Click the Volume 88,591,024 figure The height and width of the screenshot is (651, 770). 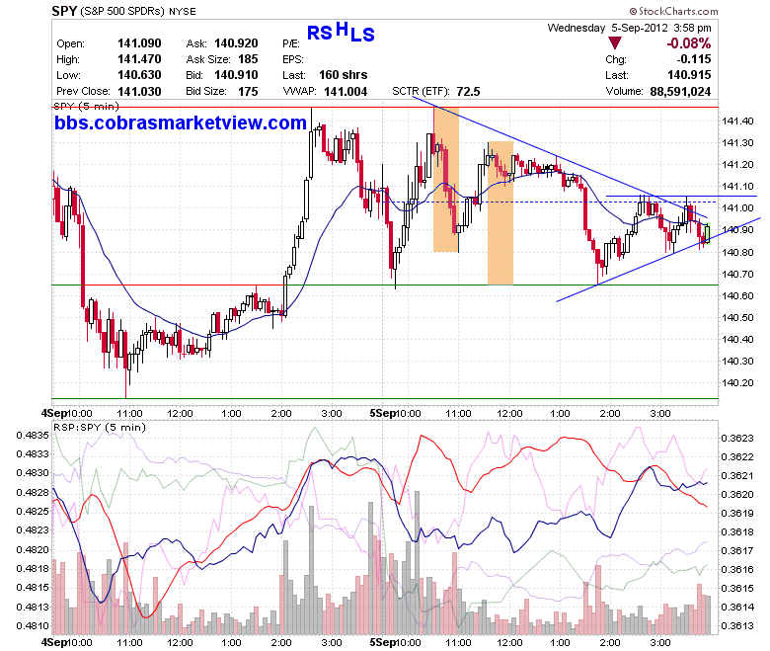click(x=680, y=92)
